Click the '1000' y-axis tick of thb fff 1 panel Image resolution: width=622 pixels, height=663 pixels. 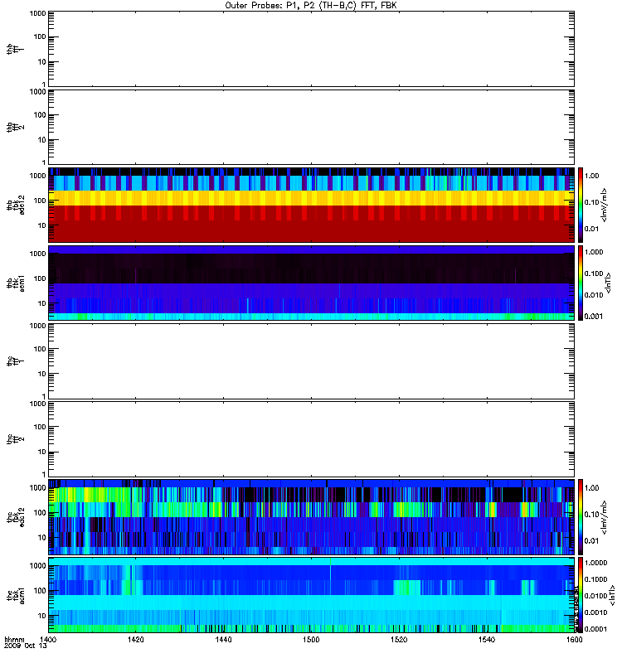tap(37, 13)
